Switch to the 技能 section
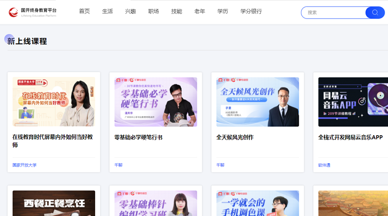The width and height of the screenshot is (388, 216). (x=176, y=11)
